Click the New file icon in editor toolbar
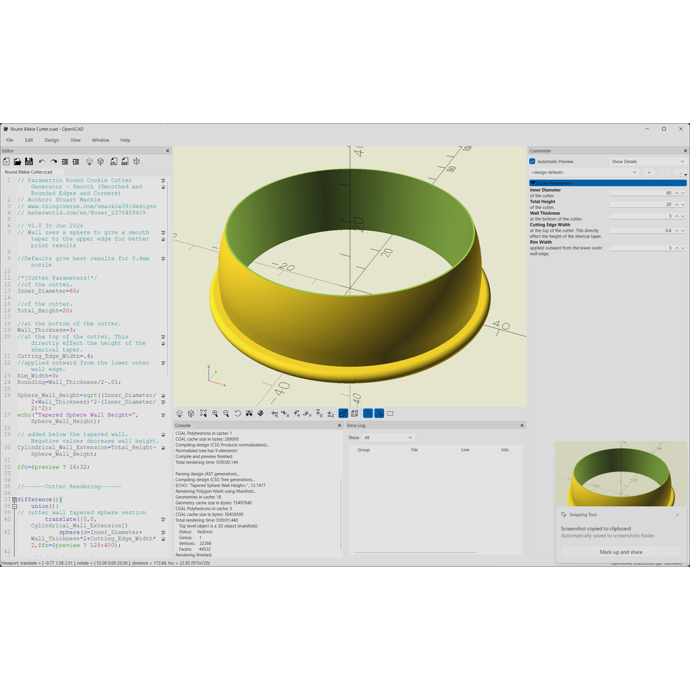This screenshot has height=690, width=690. click(x=7, y=162)
